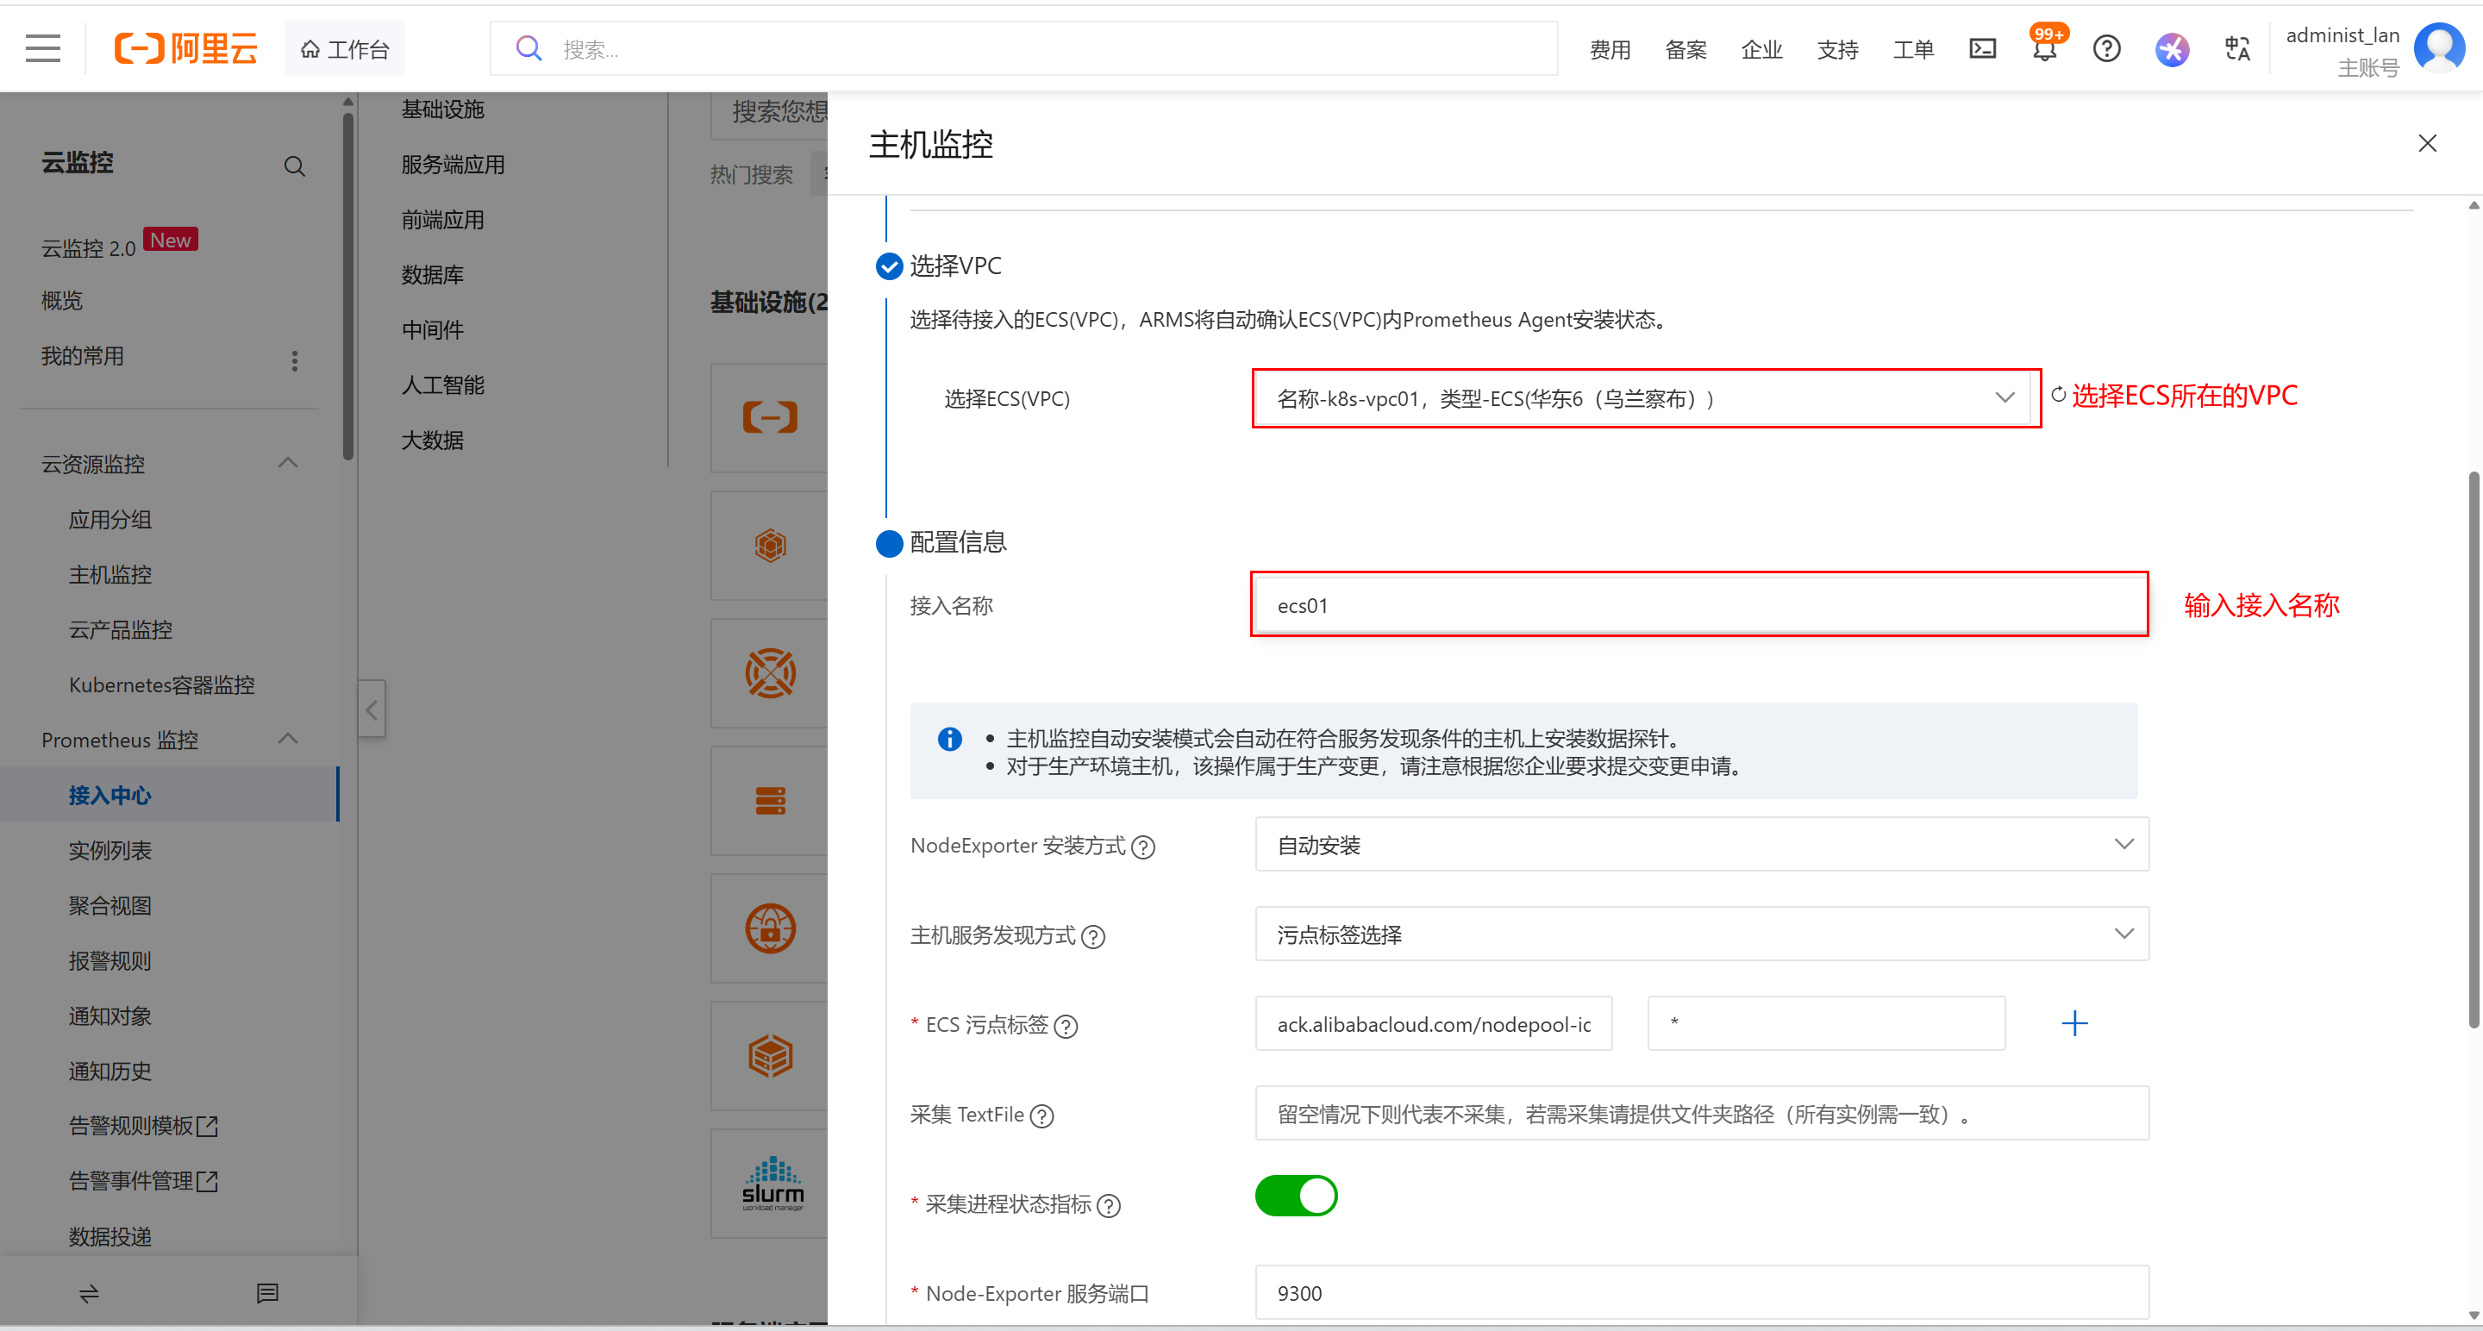The height and width of the screenshot is (1331, 2483).
Task: Select the Alibaba Cloud bracket logo card
Action: (769, 417)
